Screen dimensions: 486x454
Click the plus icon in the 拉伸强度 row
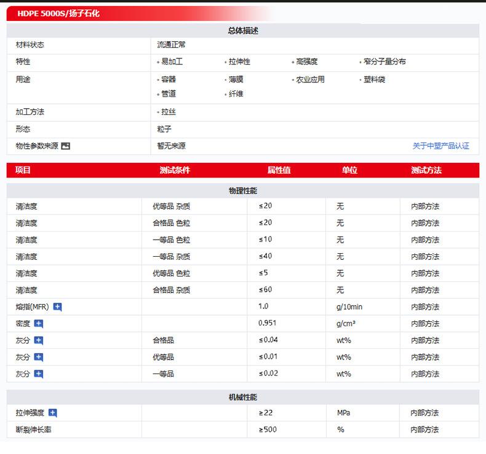click(53, 413)
